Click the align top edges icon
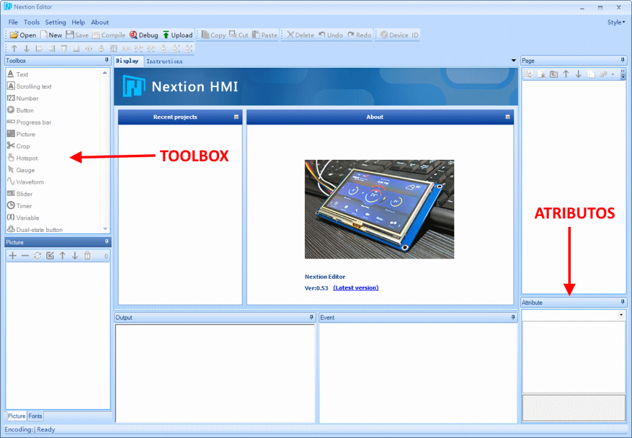The width and height of the screenshot is (632, 438). [64, 48]
